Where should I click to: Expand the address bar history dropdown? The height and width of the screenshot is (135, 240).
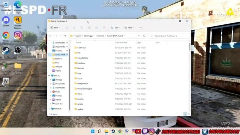tap(139, 36)
